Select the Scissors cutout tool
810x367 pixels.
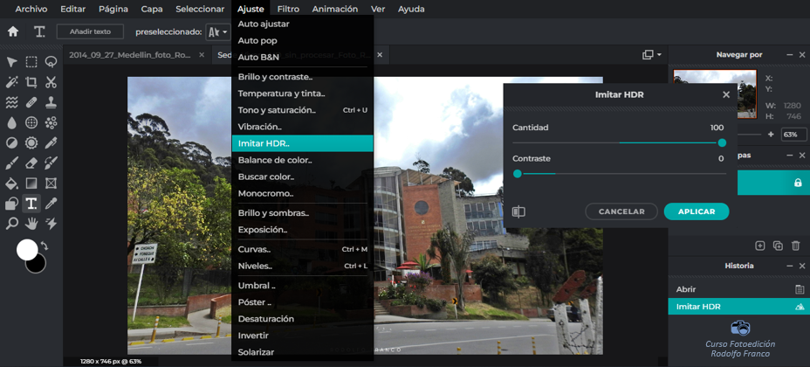[51, 82]
